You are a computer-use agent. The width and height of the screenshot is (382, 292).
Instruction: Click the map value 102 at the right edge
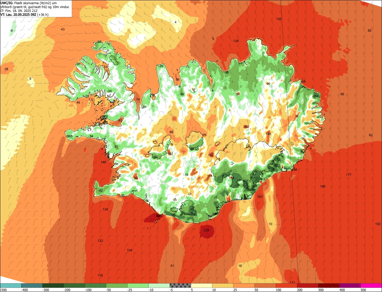point(378,224)
